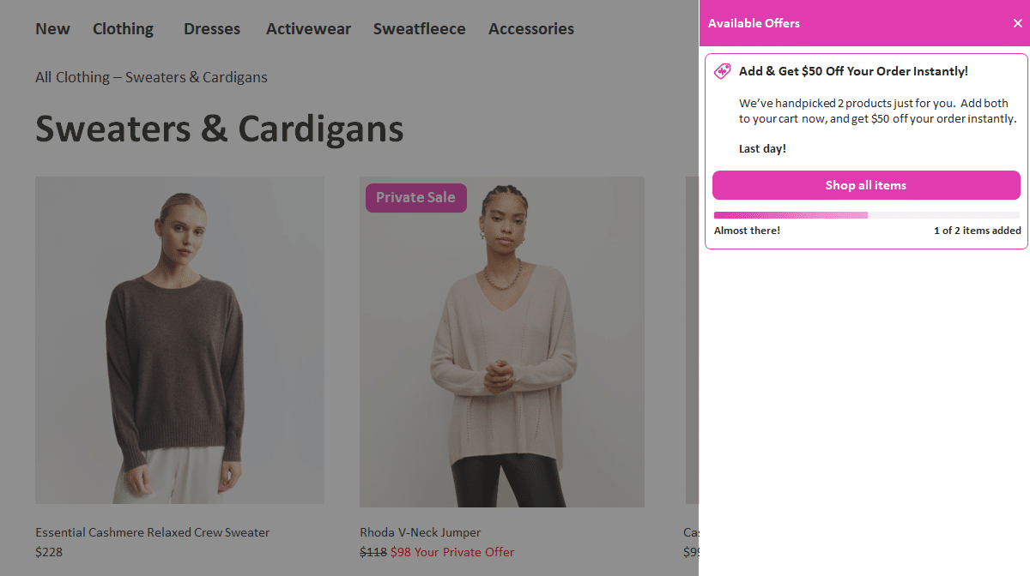
Task: Click the pink offer tag icon
Action: pos(722,71)
